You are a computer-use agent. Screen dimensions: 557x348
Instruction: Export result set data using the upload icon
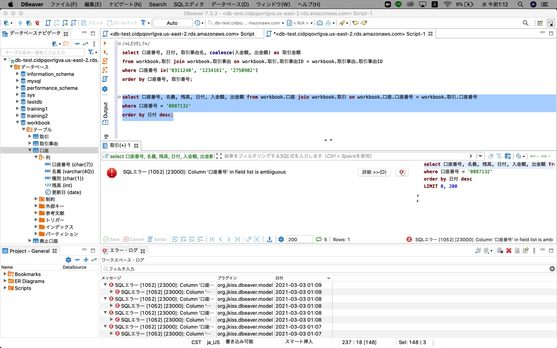click(x=270, y=239)
